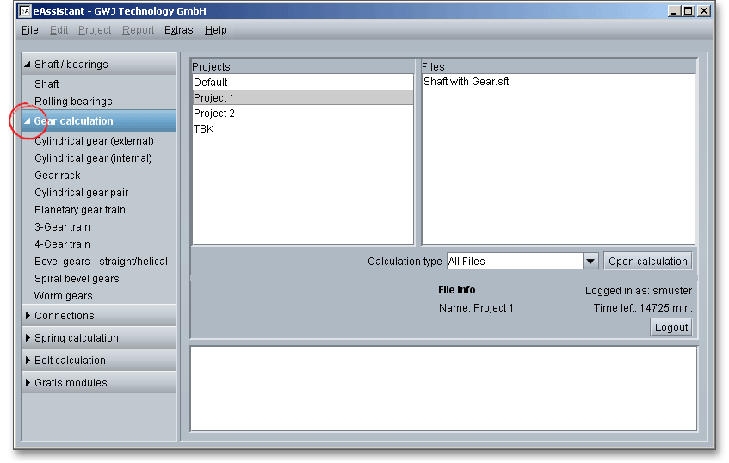Open the Worm gears module
The height and width of the screenshot is (463, 729).
tap(63, 296)
